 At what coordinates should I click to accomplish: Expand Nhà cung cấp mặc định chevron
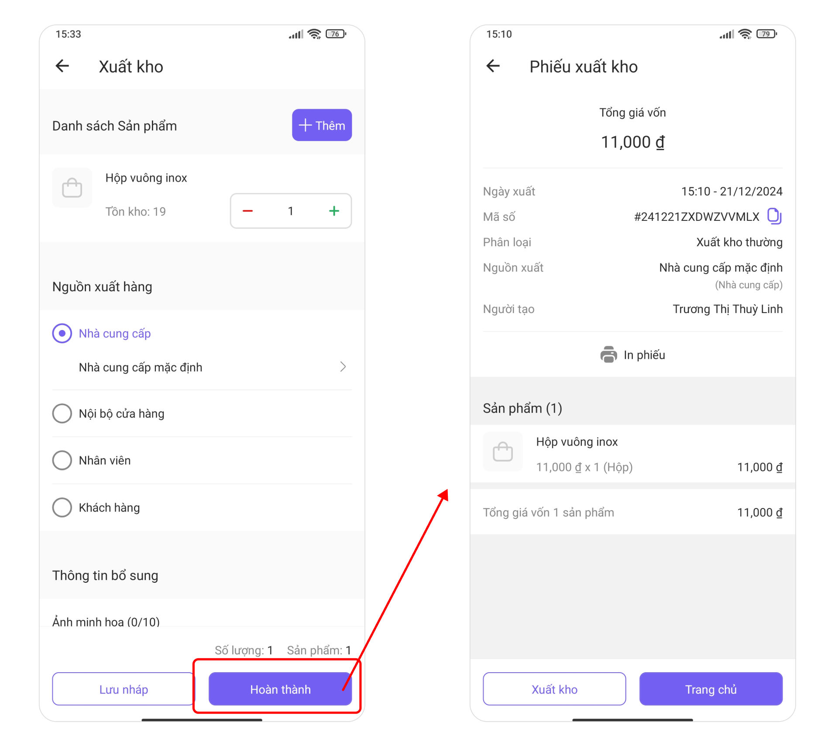coord(343,367)
